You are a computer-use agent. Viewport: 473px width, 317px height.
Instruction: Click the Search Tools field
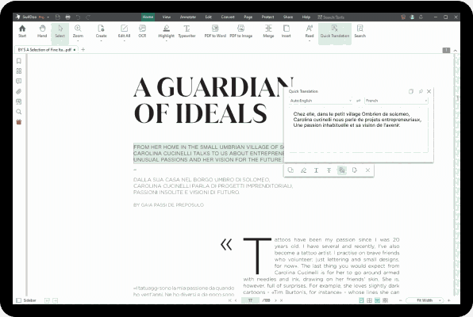point(331,17)
